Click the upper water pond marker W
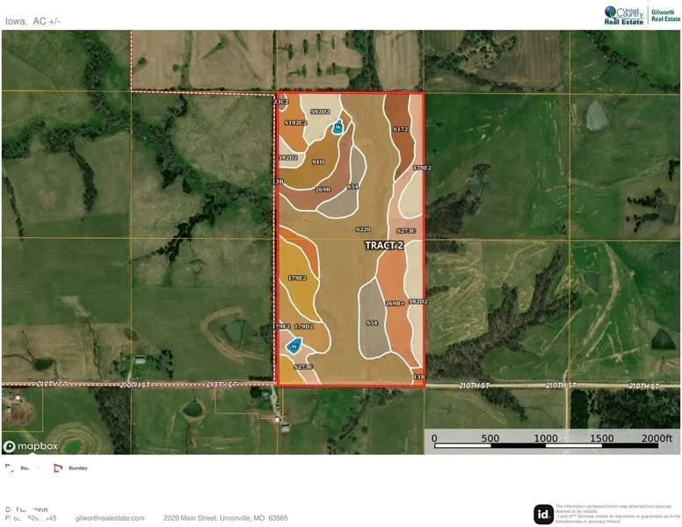Viewport: 682px width, 527px height. 337,127
